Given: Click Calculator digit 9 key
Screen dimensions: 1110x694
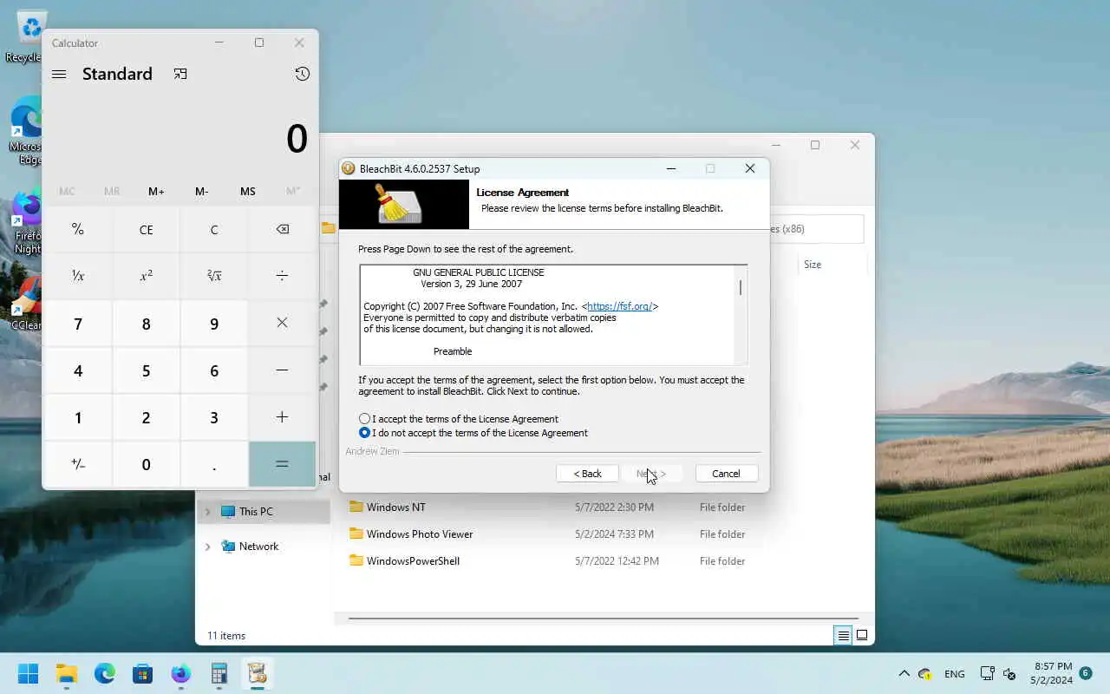Looking at the screenshot, I should click(214, 324).
